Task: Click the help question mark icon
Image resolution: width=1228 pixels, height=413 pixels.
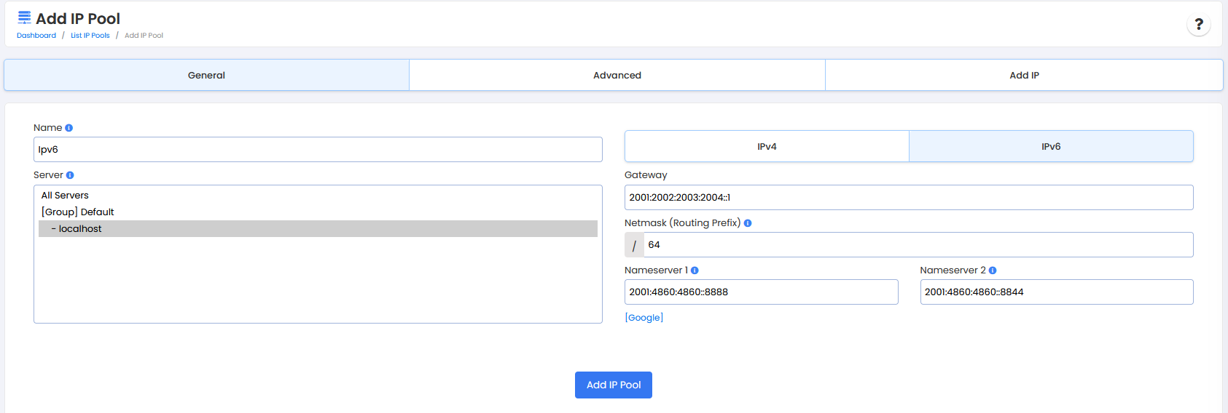Action: [1199, 25]
